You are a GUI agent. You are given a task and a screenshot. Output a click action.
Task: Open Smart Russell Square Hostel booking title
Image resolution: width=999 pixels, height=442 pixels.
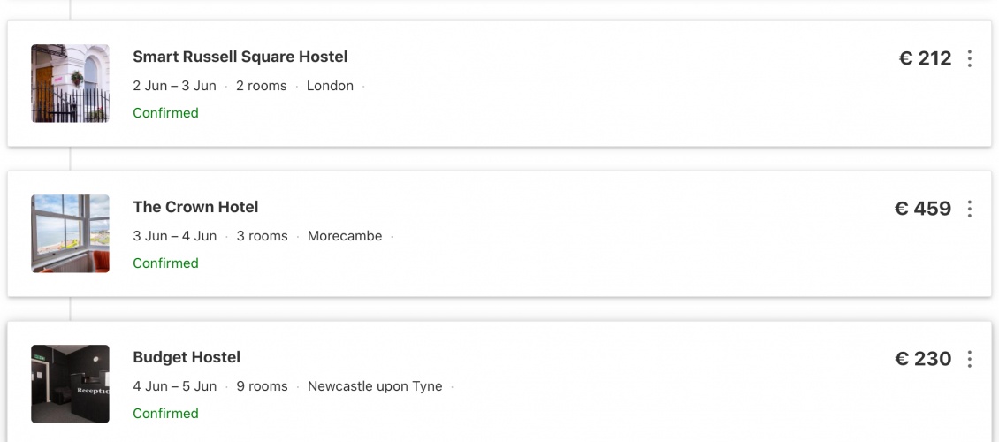240,57
